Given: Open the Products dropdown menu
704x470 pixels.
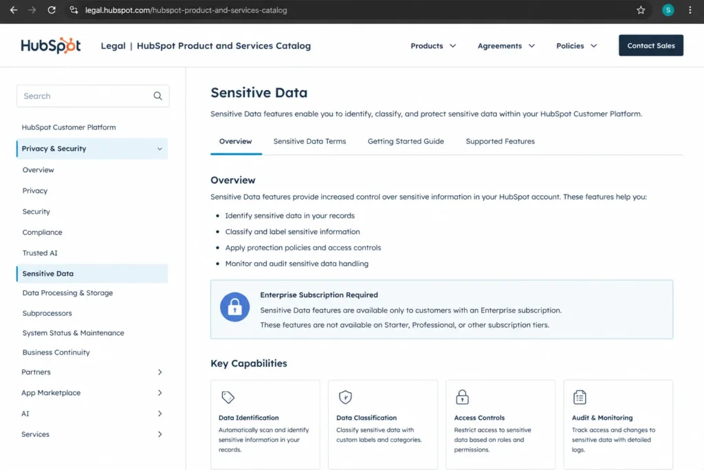Looking at the screenshot, I should [433, 46].
